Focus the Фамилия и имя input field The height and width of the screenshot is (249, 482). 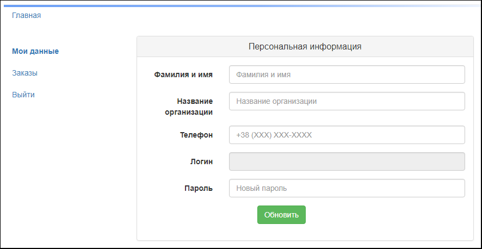click(347, 74)
